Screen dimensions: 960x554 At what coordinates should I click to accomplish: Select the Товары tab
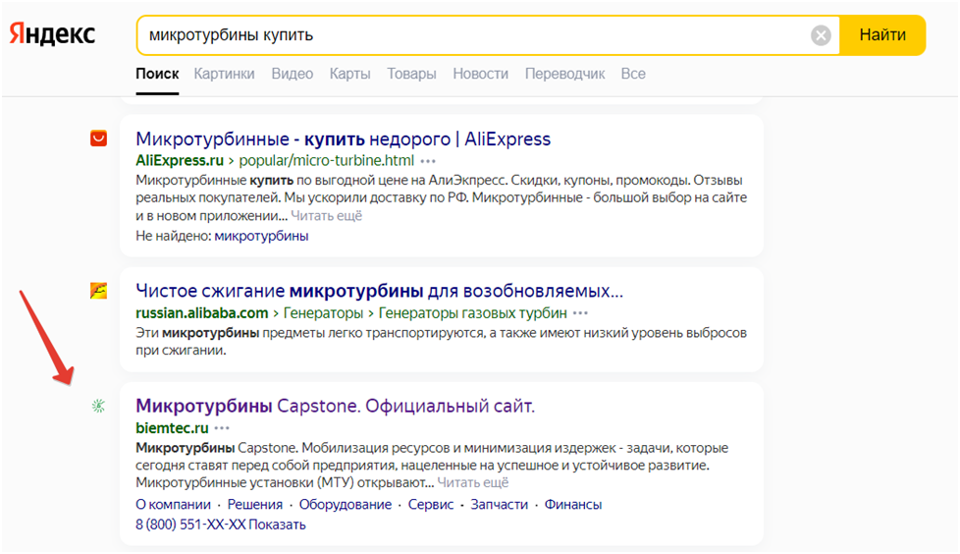pyautogui.click(x=411, y=74)
